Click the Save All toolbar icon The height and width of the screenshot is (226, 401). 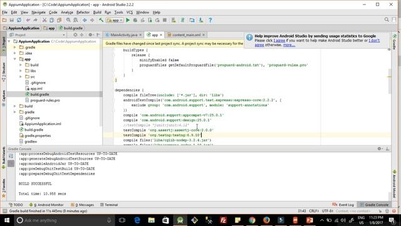12,20
